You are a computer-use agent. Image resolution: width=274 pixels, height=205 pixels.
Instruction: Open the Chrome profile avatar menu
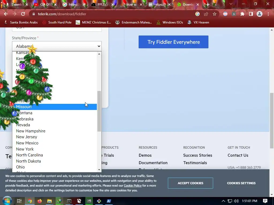(x=260, y=14)
